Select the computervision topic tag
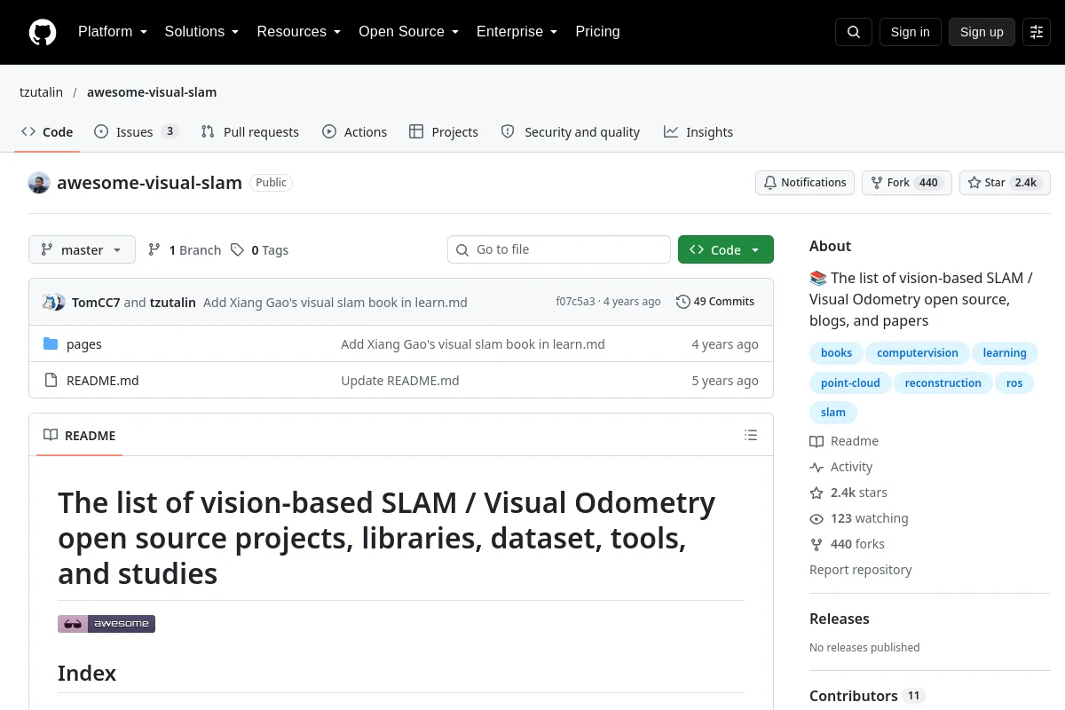Image resolution: width=1065 pixels, height=710 pixels. click(x=918, y=353)
